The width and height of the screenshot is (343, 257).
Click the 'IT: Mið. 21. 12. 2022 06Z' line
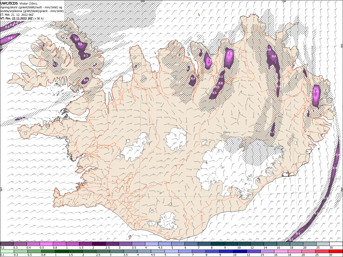point(17,15)
